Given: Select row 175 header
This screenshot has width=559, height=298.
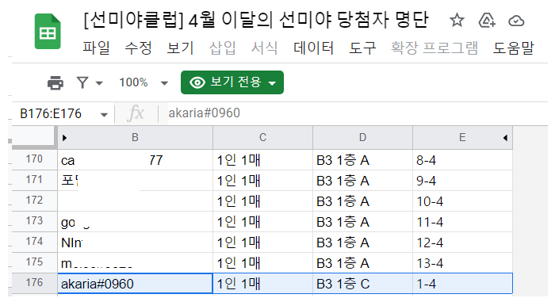Looking at the screenshot, I should [x=35, y=262].
